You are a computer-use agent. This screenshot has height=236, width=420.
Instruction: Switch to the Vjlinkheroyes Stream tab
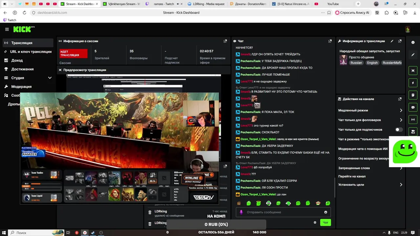point(122,4)
